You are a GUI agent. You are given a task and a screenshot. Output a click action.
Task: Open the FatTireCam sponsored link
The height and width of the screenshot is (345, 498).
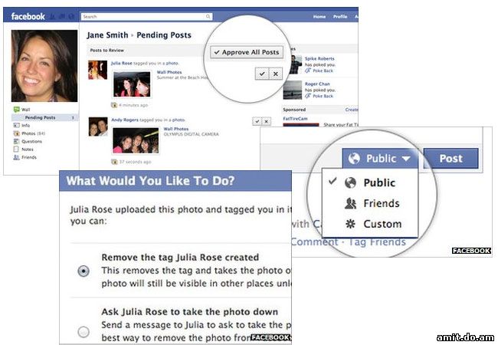point(296,119)
